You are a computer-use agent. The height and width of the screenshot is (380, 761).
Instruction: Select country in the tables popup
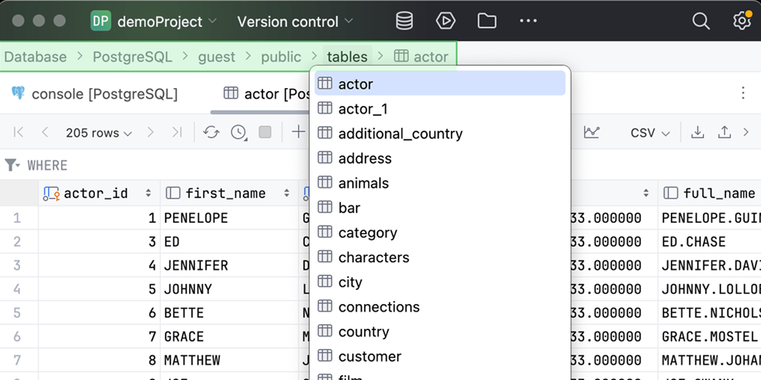point(440,331)
